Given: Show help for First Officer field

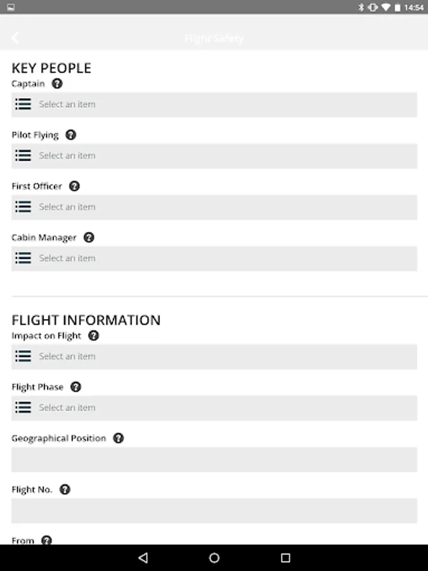Looking at the screenshot, I should (x=74, y=187).
